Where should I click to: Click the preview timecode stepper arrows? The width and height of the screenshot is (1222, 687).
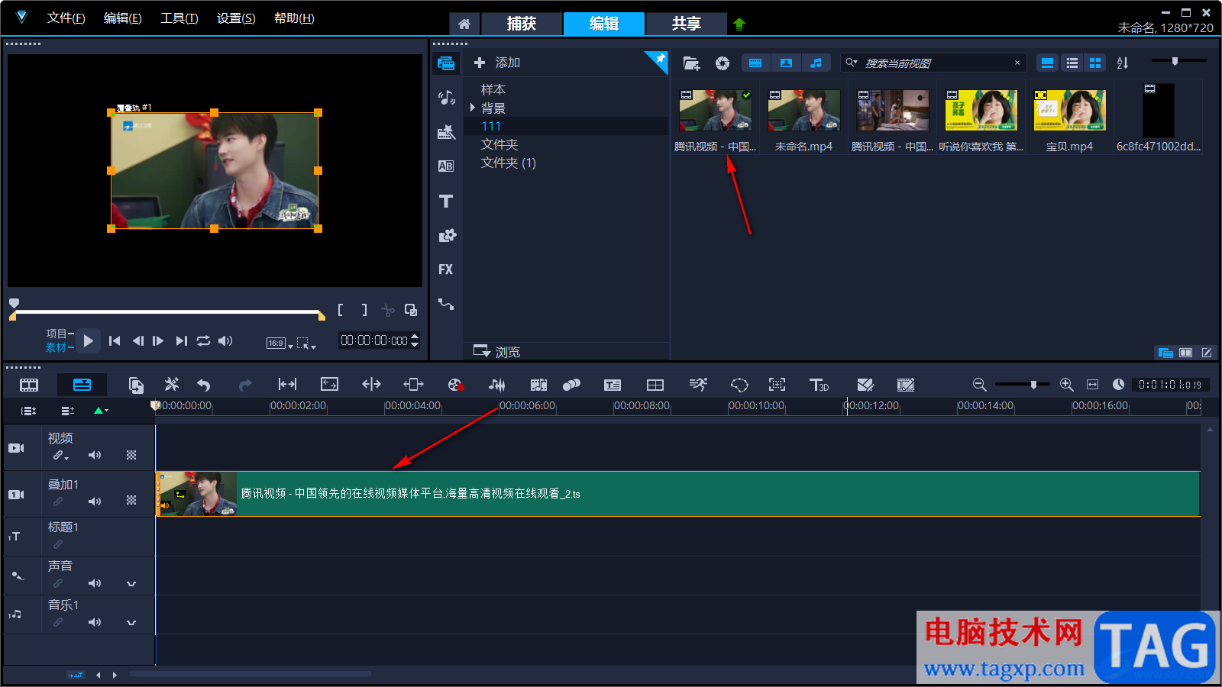pyautogui.click(x=415, y=340)
